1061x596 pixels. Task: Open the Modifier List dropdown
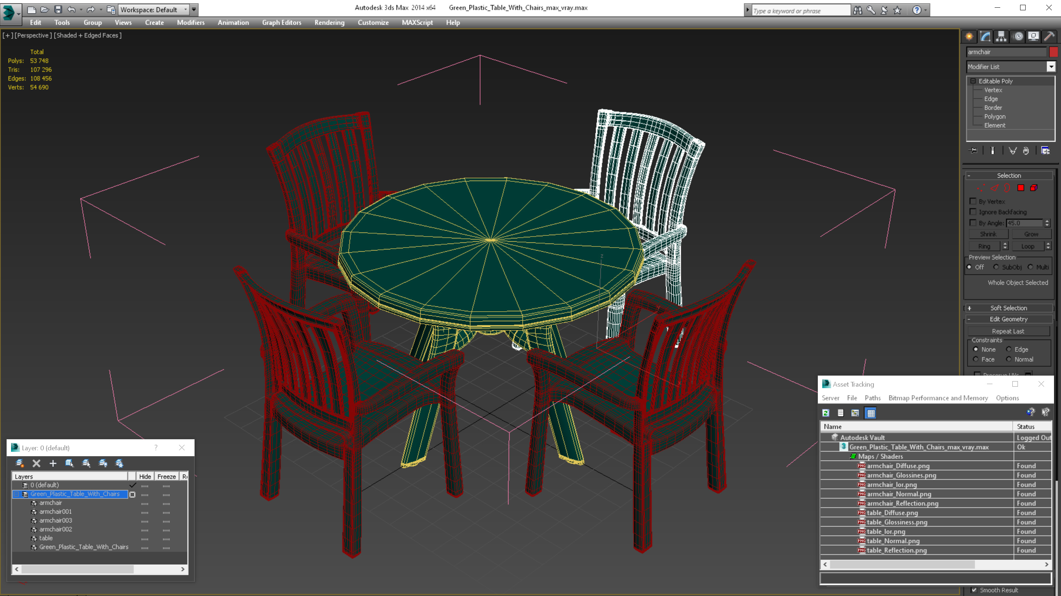coord(1051,67)
